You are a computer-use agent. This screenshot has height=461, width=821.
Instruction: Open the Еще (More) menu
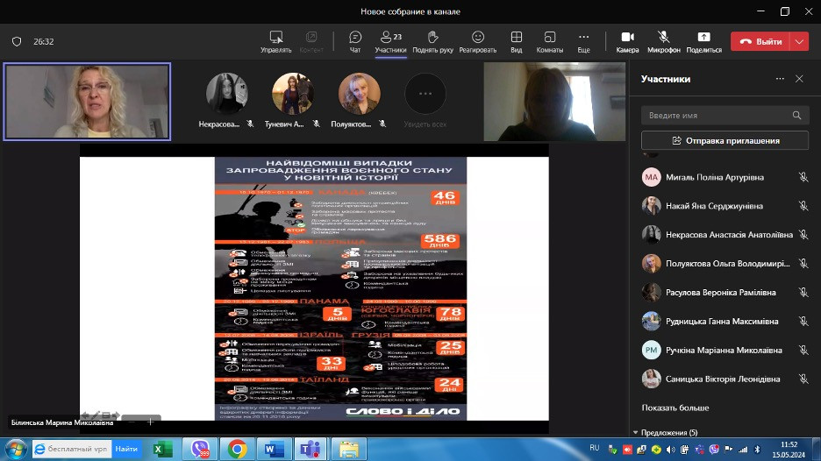[584, 41]
